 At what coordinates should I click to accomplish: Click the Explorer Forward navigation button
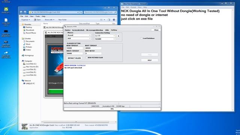[x=25, y=12]
